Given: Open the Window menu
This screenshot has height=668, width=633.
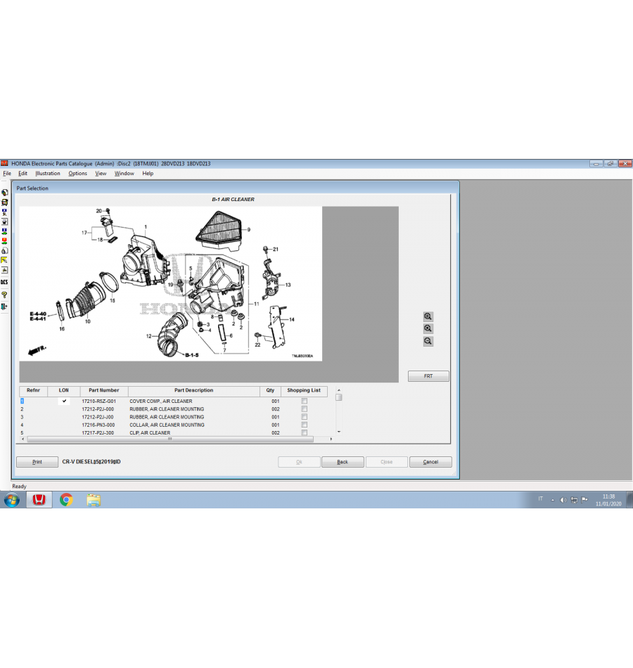Looking at the screenshot, I should coord(124,174).
